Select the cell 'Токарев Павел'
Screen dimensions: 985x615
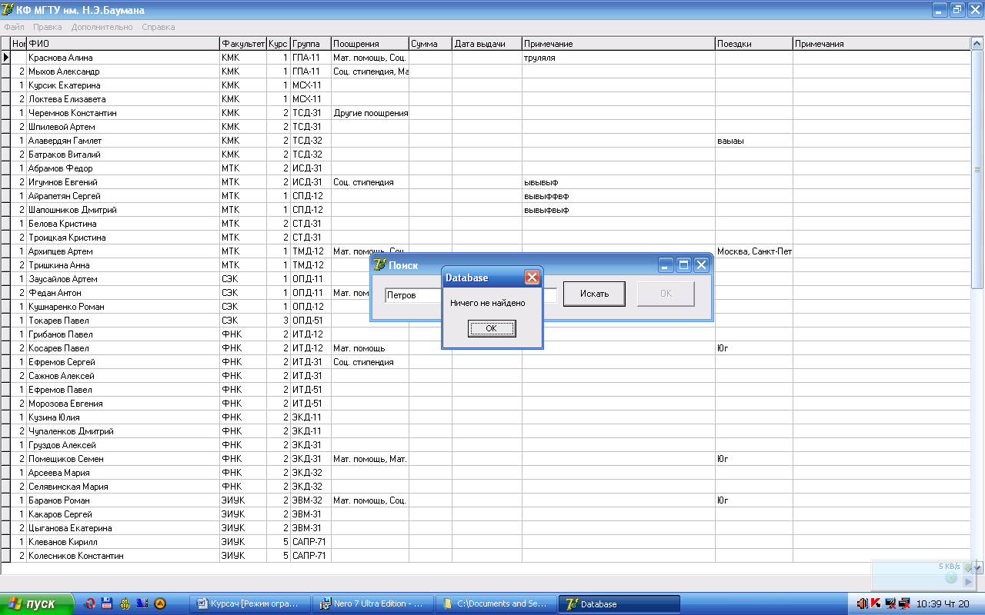[123, 321]
